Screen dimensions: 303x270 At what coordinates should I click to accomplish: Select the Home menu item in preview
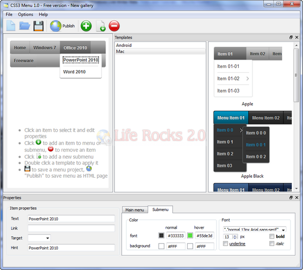coord(20,47)
